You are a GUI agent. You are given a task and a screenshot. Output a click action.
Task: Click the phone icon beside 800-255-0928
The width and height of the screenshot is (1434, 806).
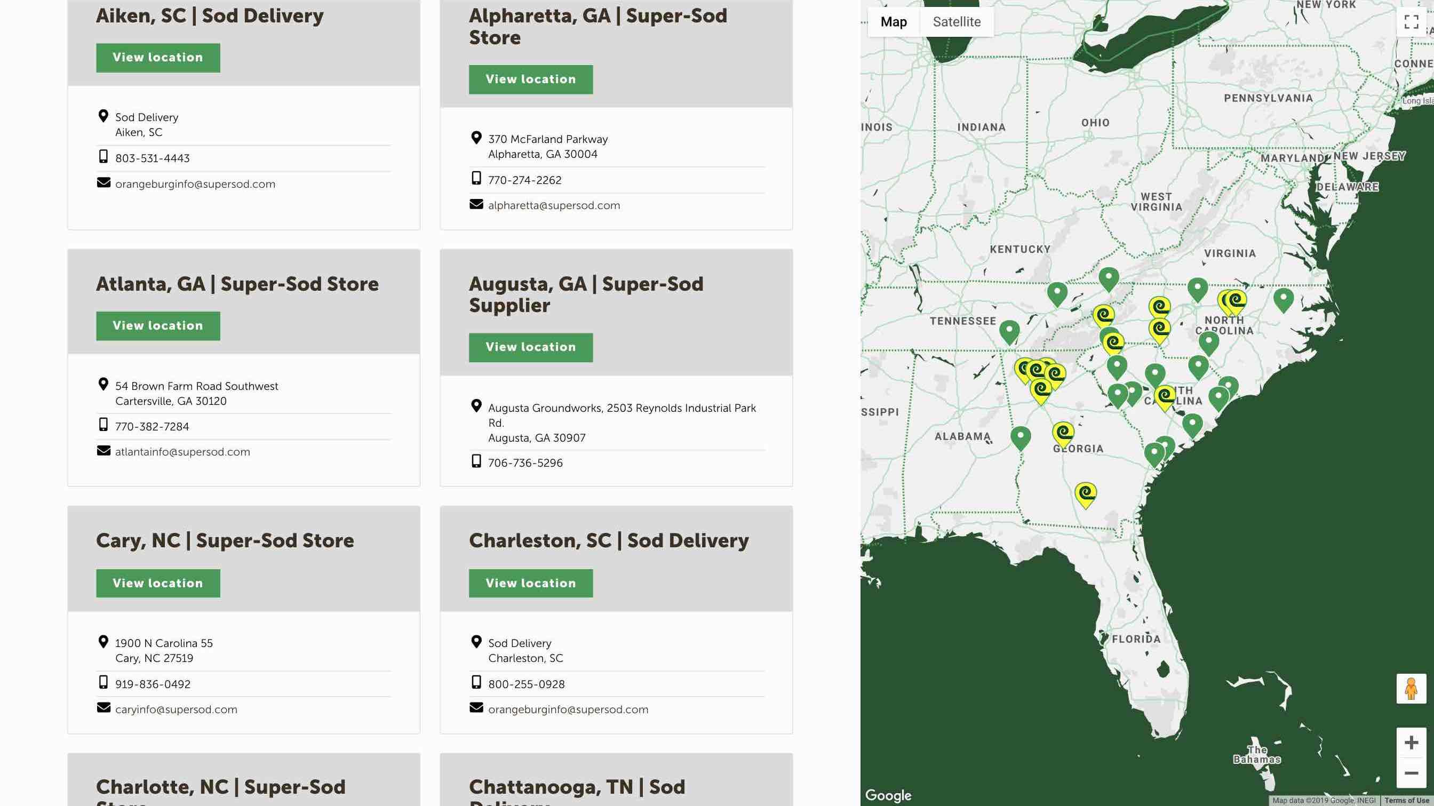(x=476, y=682)
